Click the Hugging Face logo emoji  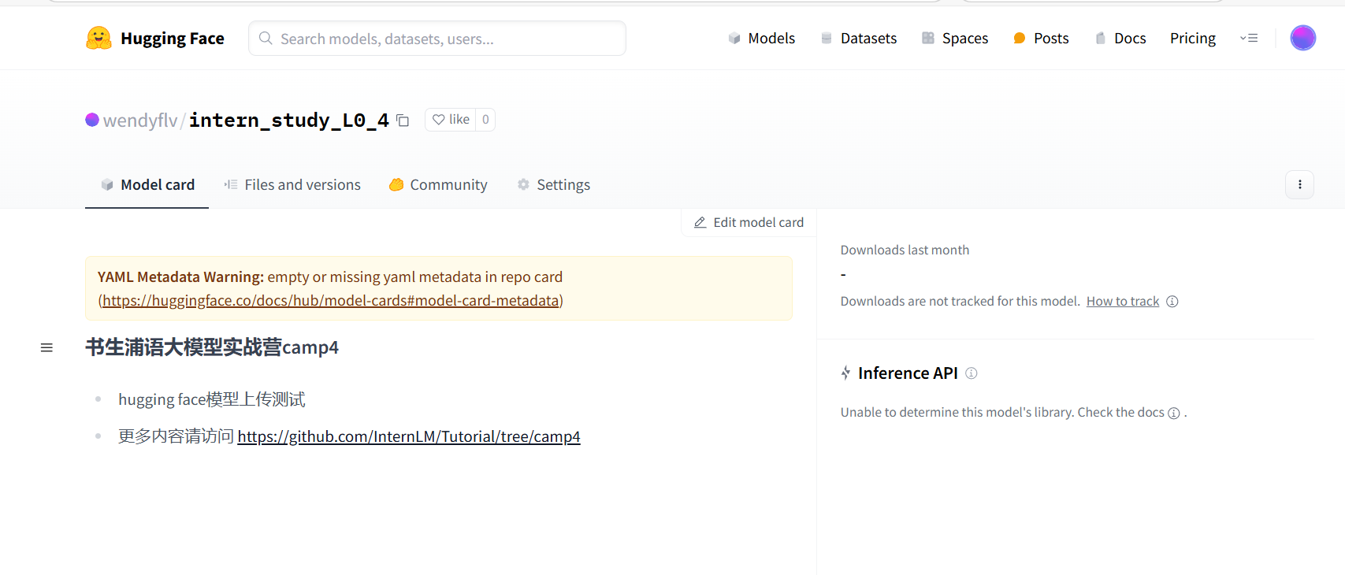[x=98, y=38]
